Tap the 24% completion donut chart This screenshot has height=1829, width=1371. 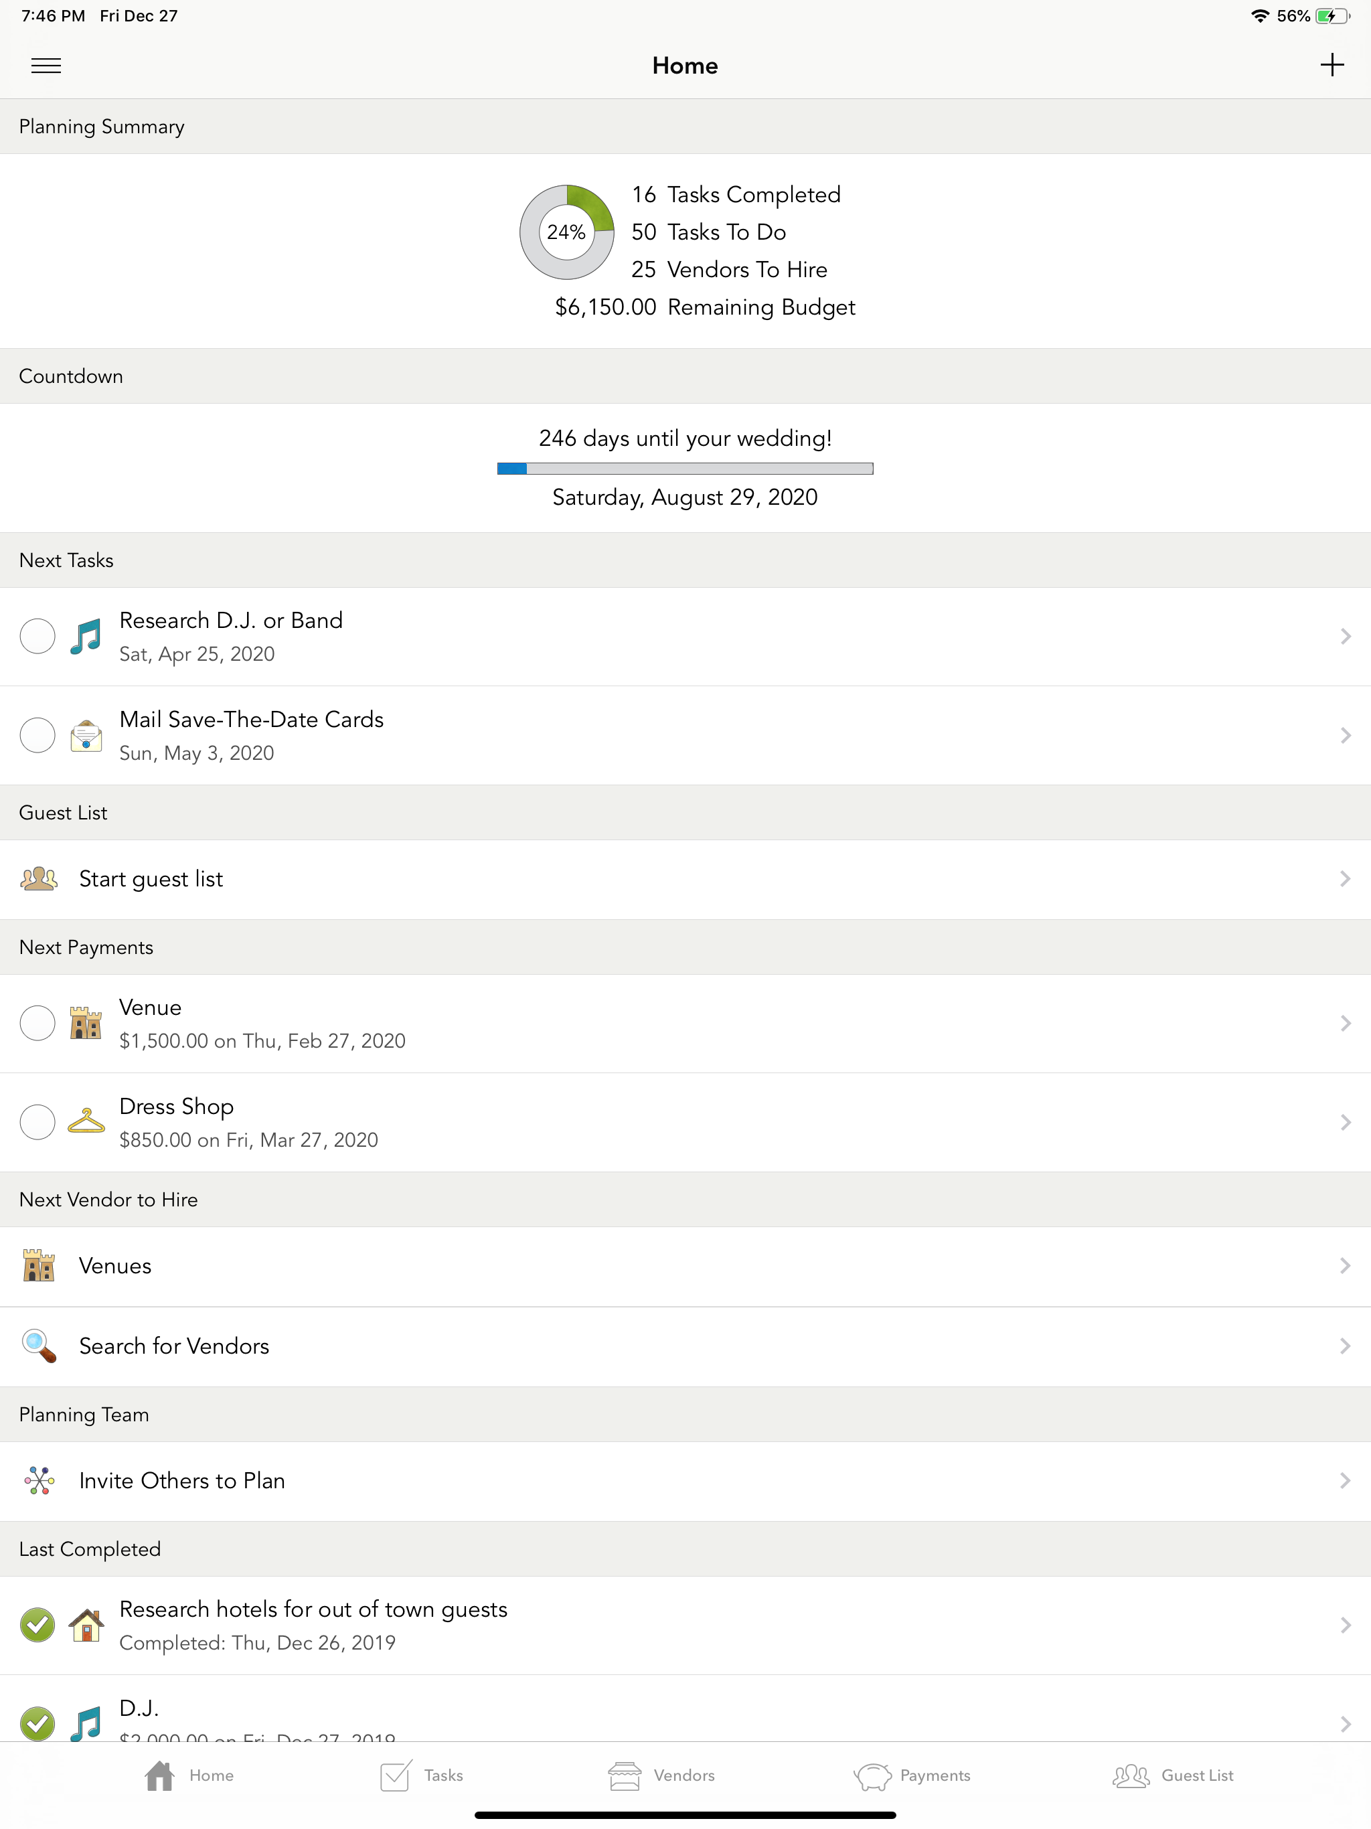click(566, 232)
